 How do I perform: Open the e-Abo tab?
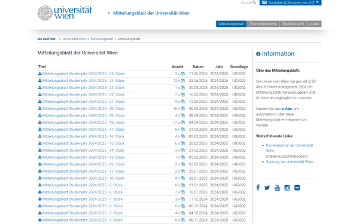(x=314, y=24)
